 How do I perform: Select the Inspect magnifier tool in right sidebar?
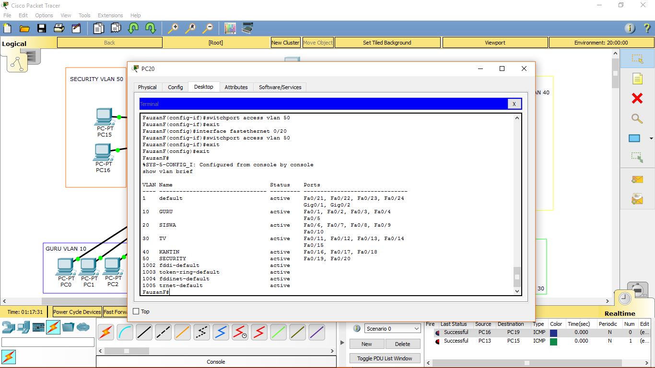point(638,118)
